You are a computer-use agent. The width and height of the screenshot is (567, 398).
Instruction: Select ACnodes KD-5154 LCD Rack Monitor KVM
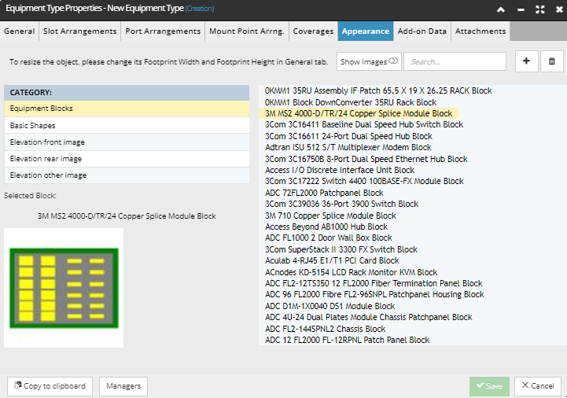pyautogui.click(x=351, y=272)
